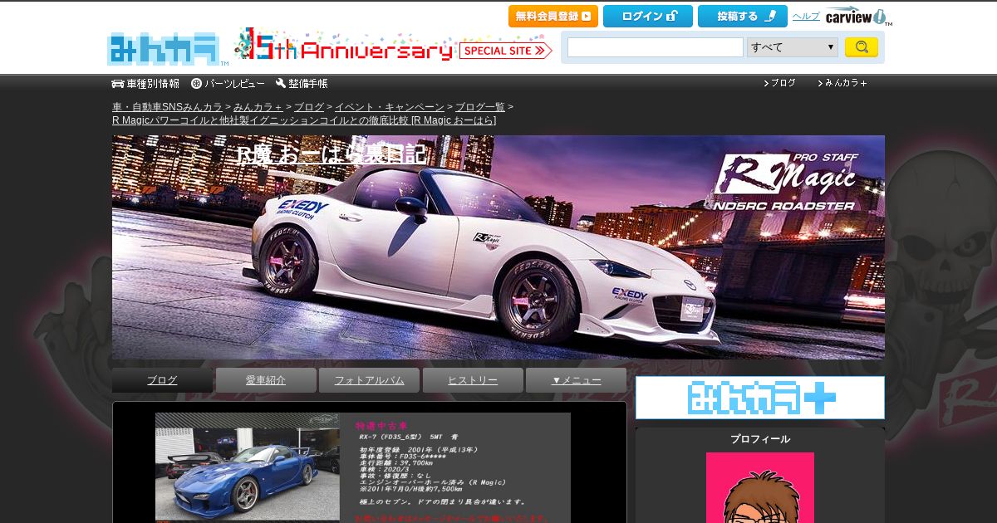This screenshot has width=997, height=523.
Task: Open パーツレビュー in the nav bar
Action: coord(228,84)
